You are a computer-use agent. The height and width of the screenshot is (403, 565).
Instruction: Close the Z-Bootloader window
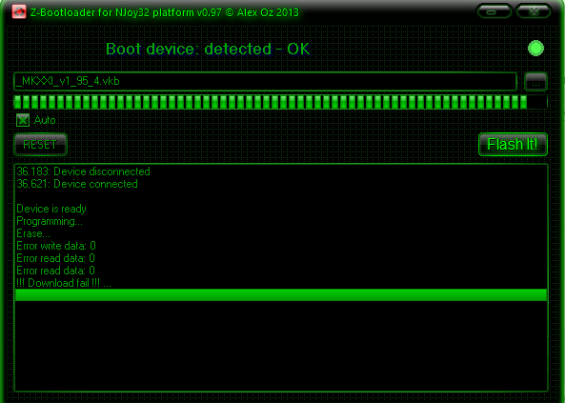click(x=534, y=11)
